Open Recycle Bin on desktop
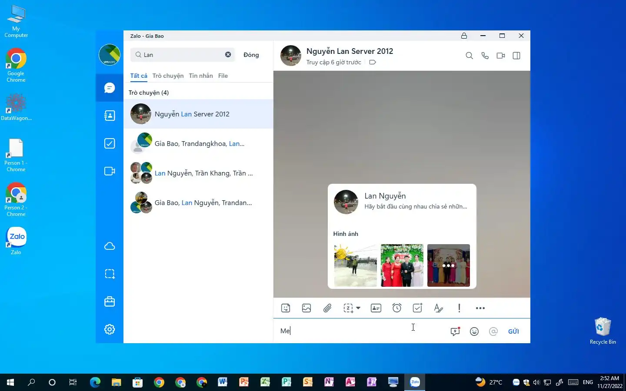 coord(603,331)
